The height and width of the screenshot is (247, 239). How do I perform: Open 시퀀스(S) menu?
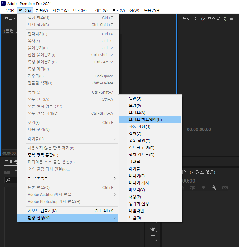60,11
